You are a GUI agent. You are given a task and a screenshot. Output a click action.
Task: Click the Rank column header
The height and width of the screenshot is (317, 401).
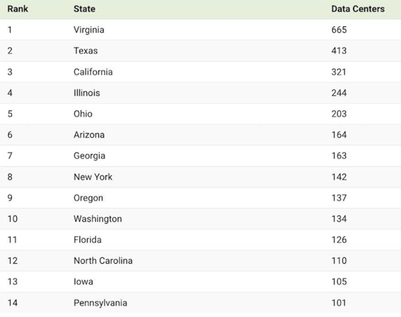18,9
